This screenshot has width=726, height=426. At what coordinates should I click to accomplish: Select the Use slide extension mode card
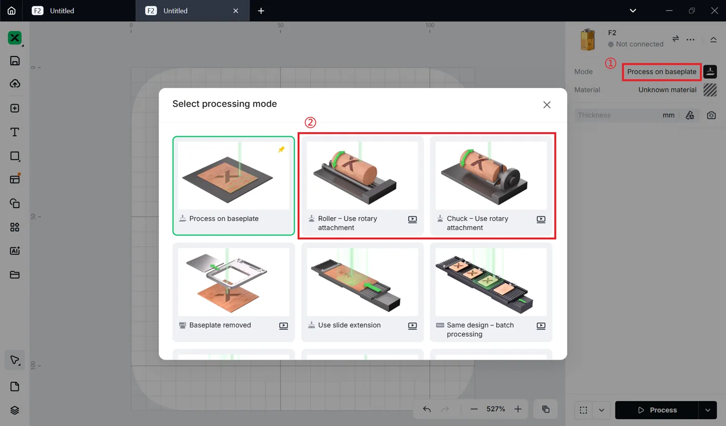point(362,292)
